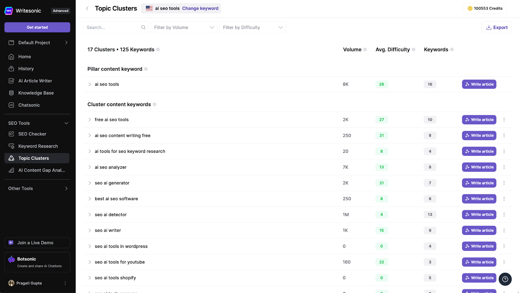Open the Default Project selector

click(37, 43)
